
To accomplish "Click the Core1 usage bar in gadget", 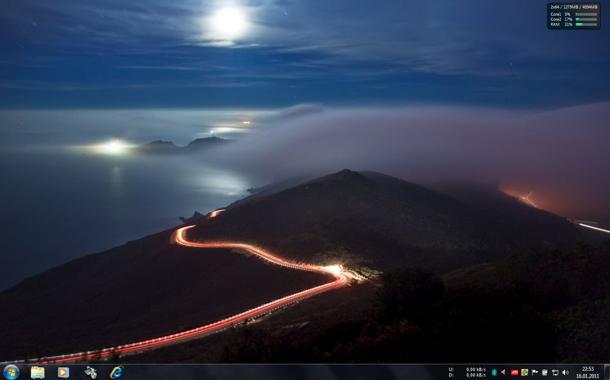I will coord(586,15).
